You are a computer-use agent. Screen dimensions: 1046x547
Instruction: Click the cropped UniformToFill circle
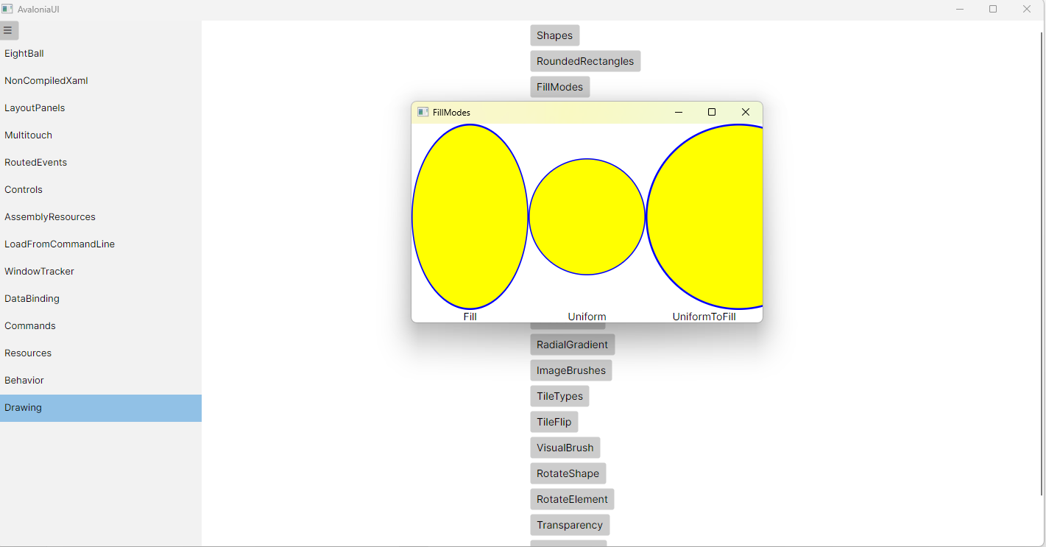point(704,216)
